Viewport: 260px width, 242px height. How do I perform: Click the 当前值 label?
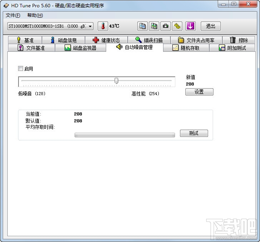click(x=33, y=114)
